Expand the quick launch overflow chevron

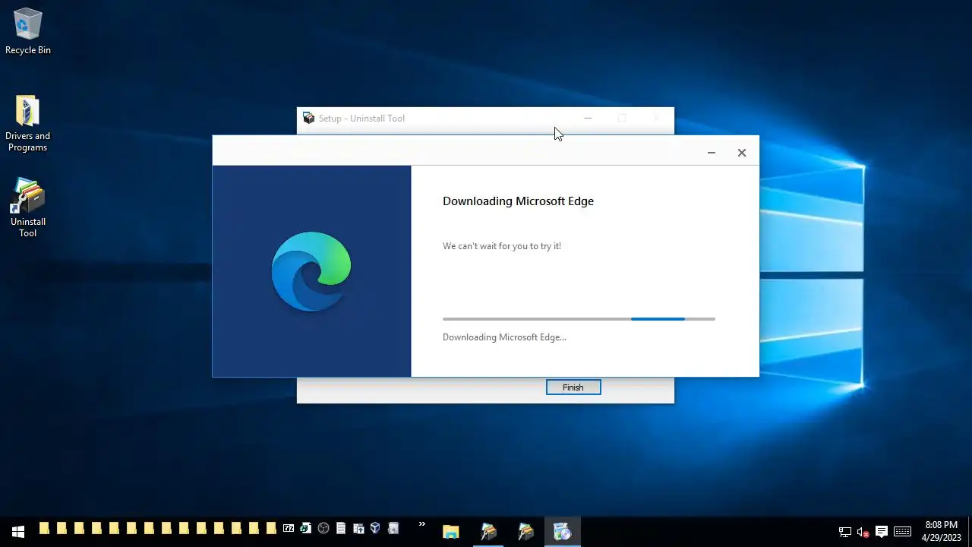(x=421, y=525)
